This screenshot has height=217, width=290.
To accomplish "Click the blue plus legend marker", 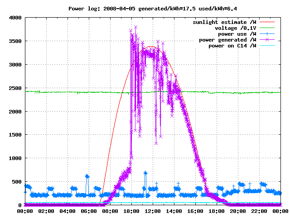I will point(267,34).
